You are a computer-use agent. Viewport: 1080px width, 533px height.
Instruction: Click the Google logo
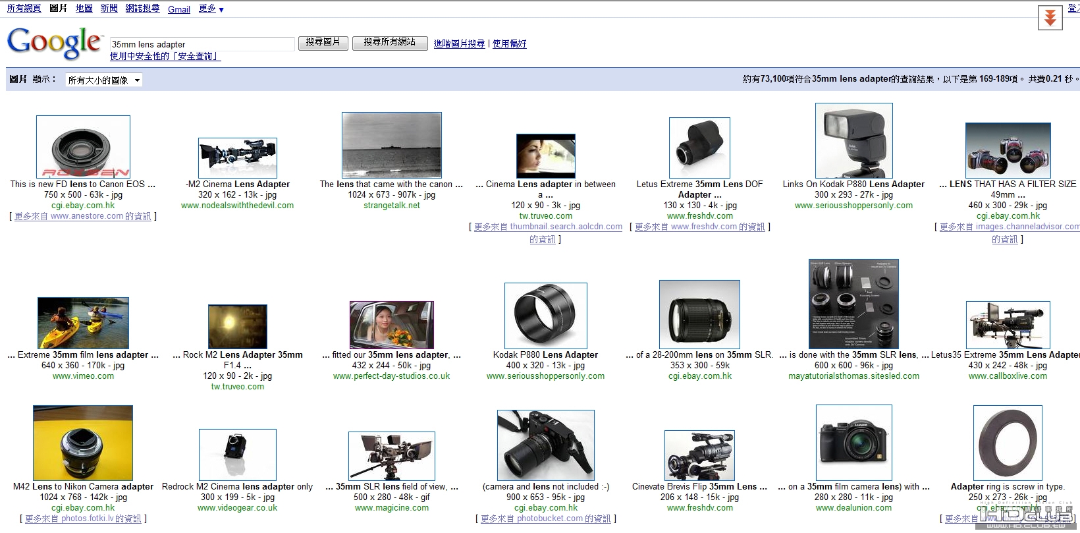coord(54,43)
